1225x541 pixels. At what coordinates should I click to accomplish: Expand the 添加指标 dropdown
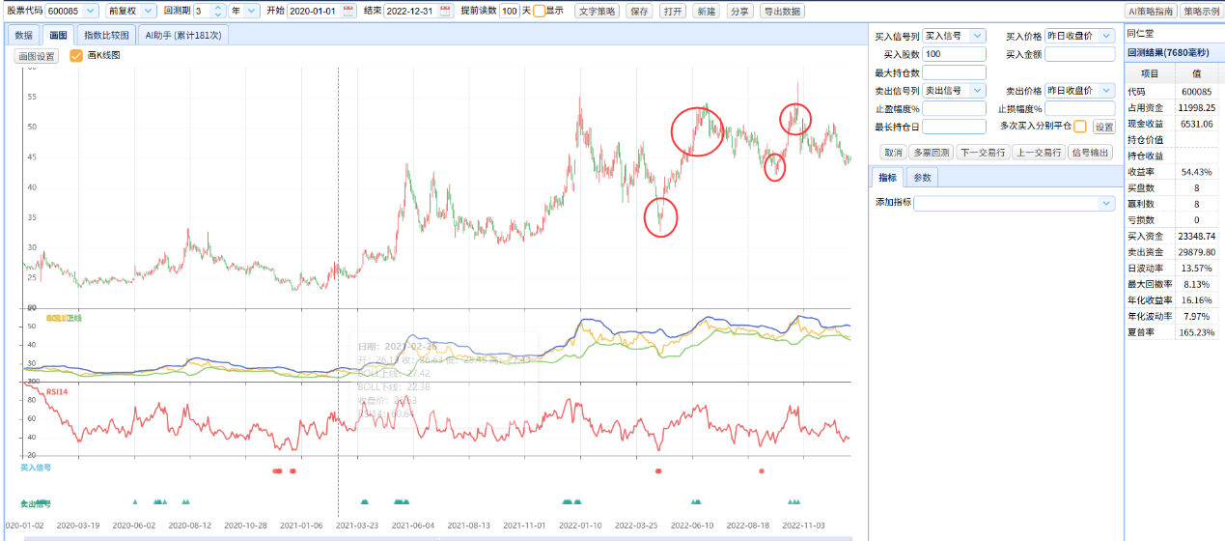pos(1015,203)
